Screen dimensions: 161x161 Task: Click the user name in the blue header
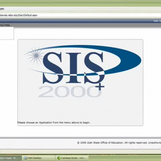coord(157,21)
